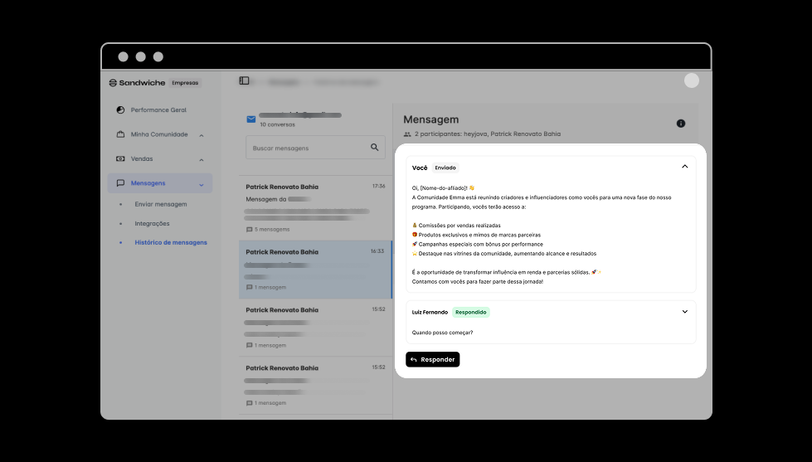Click the blue mail envelope icon

pos(251,119)
